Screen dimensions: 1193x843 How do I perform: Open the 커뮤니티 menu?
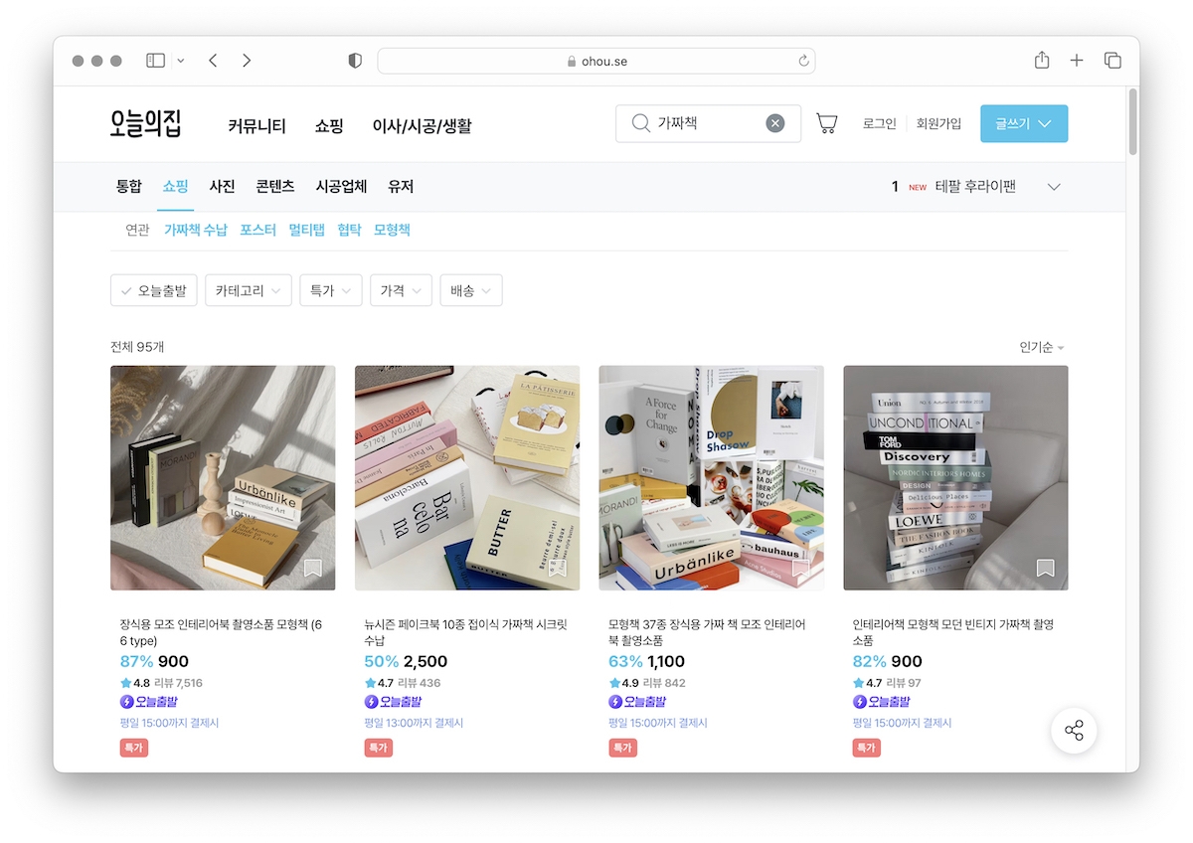(256, 126)
